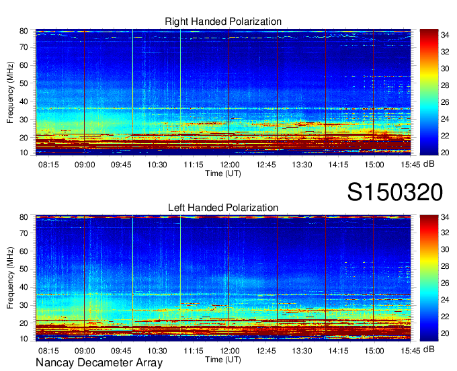
Task: Click 80 MHz tick on Left Handed frequency axis
Action: (24, 217)
